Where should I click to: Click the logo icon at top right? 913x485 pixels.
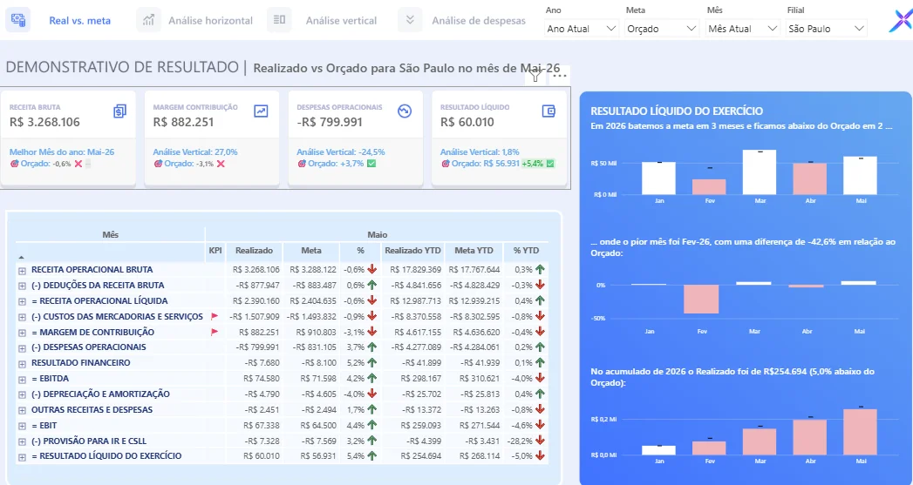(x=901, y=22)
